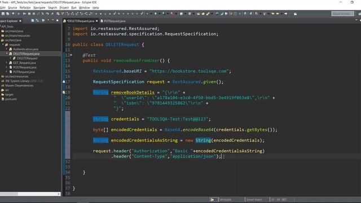Select pom.xml in Project Explorer
The image size is (361, 203).
coord(11,99)
